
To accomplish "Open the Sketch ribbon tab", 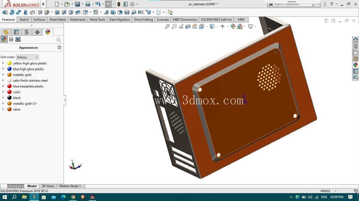I will [24, 20].
